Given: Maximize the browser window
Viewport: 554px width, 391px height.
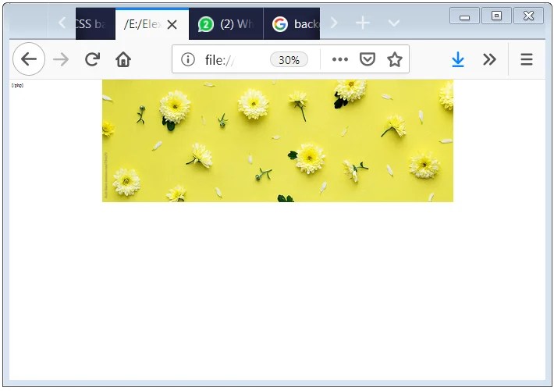Looking at the screenshot, I should coord(496,16).
